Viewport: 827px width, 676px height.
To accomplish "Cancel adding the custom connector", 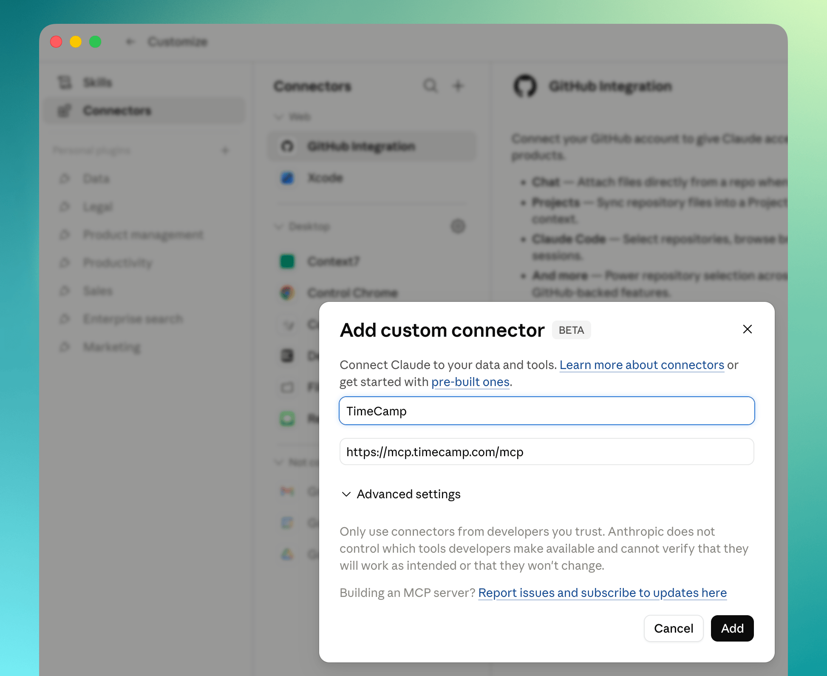I will pyautogui.click(x=674, y=628).
